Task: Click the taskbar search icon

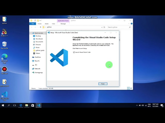Action: 9,105
